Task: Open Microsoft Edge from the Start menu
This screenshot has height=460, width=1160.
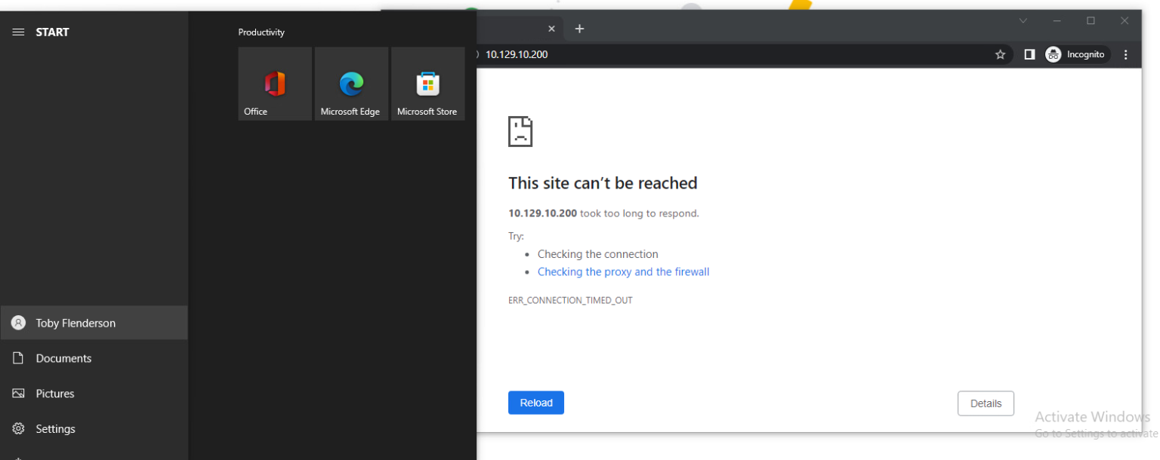Action: 351,83
